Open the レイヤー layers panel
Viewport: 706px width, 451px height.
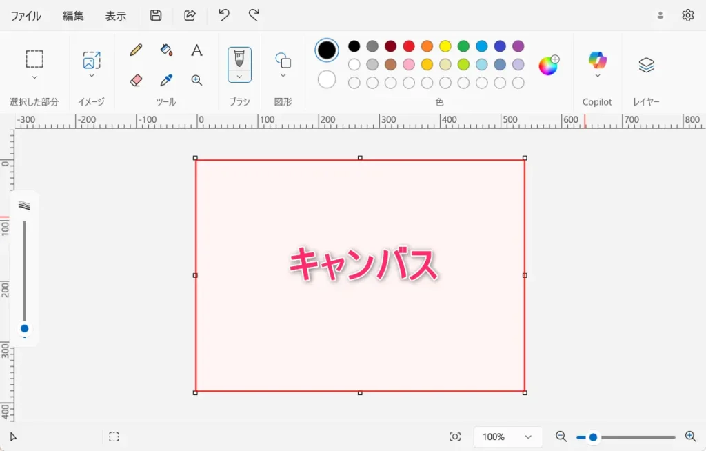click(x=646, y=65)
